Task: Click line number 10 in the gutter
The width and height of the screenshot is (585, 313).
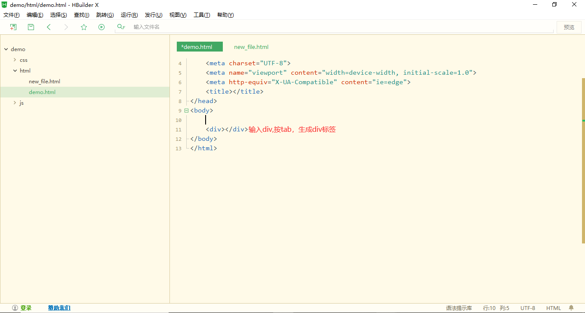Action: click(179, 120)
